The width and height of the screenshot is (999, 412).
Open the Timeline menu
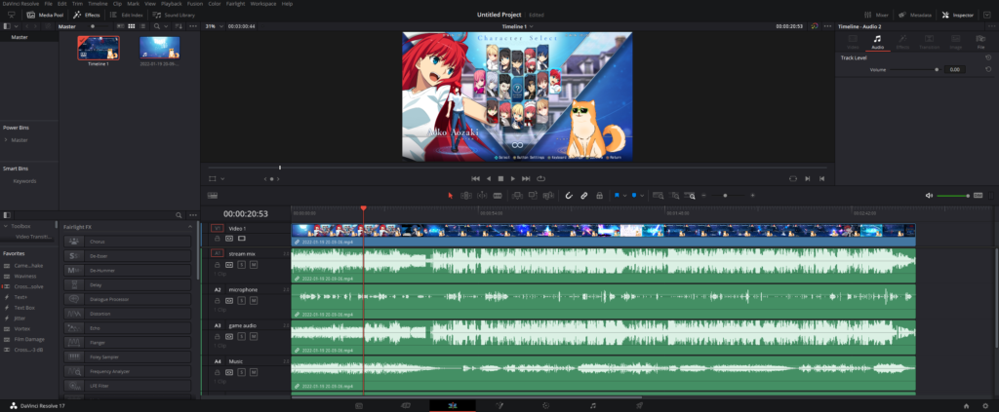click(x=98, y=4)
